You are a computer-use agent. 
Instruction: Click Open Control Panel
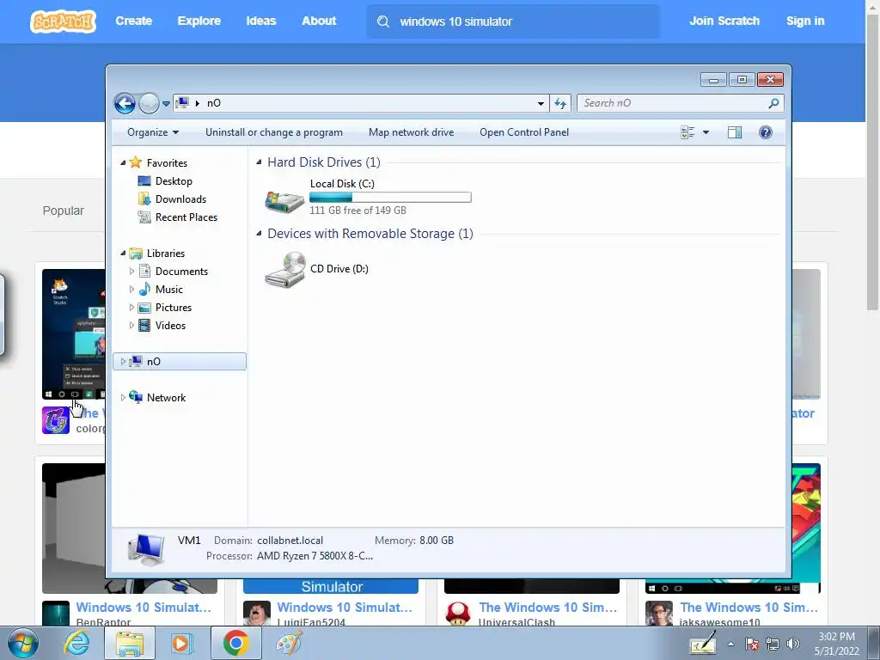524,132
